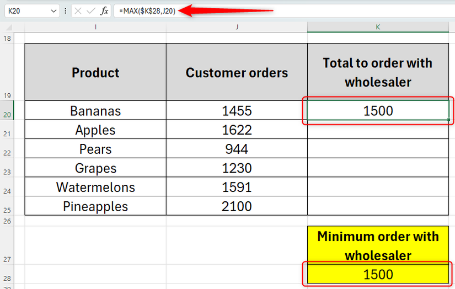The width and height of the screenshot is (455, 289).
Task: Select row 19 header
Action: (7, 72)
